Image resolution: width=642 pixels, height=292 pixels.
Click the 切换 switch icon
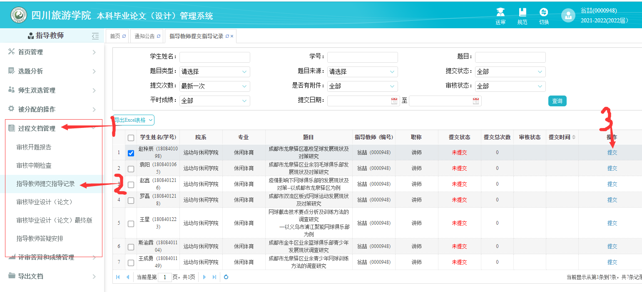[544, 12]
